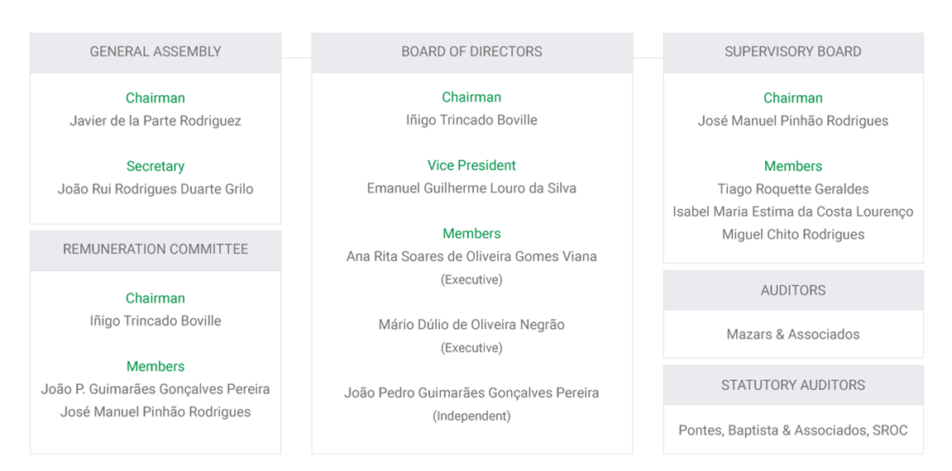Viewport: 952px width, 471px height.
Task: Click Javier de la Parte Rodriguez name
Action: point(155,121)
